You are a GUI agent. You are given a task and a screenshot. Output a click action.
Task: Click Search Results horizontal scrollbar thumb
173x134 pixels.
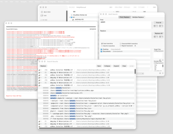tap(75, 128)
